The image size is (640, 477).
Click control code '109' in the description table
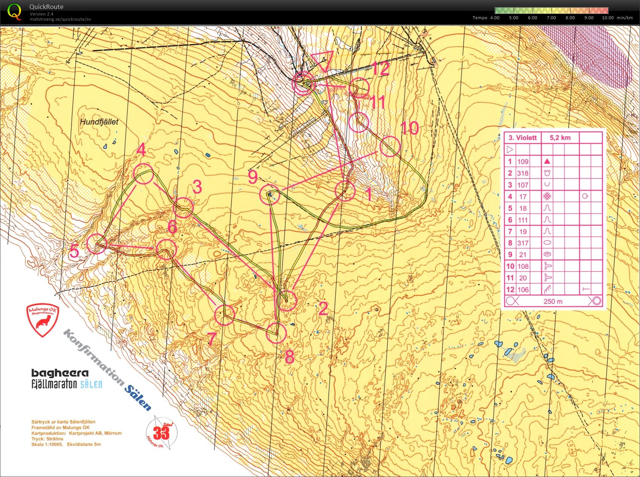pyautogui.click(x=522, y=162)
